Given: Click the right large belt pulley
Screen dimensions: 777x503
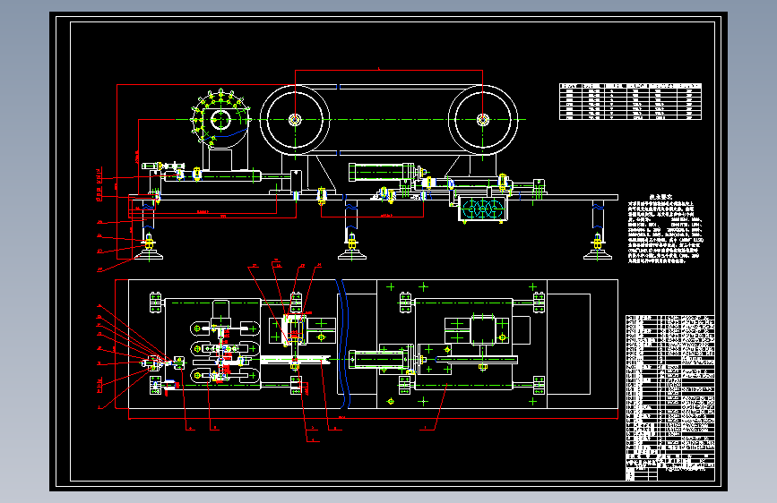Looking at the screenshot, I should click(x=483, y=120).
